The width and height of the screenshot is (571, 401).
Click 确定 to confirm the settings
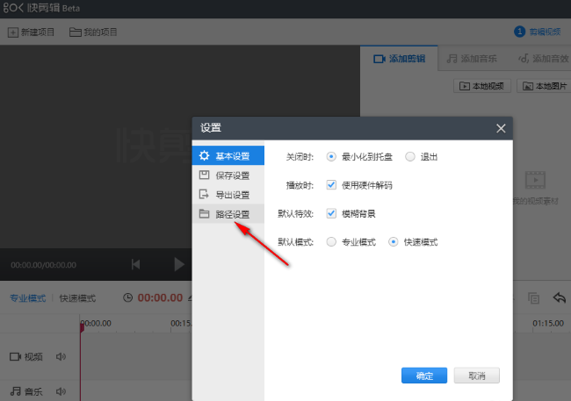coord(424,376)
